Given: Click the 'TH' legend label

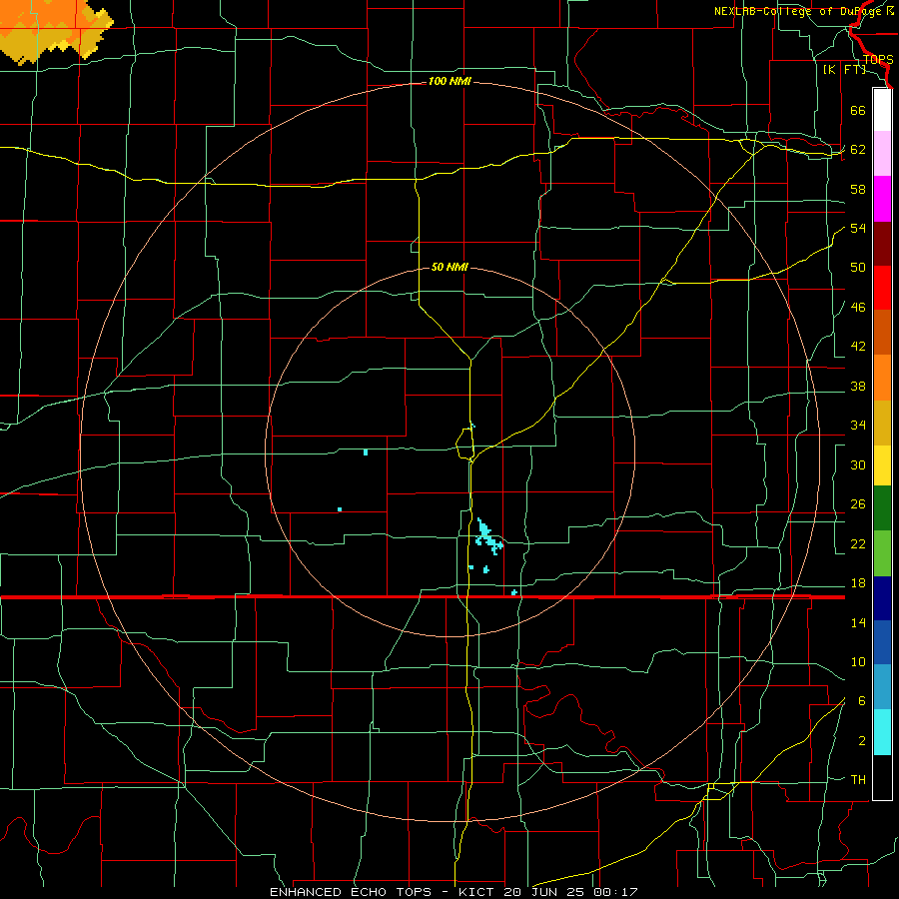Looking at the screenshot, I should (x=858, y=780).
